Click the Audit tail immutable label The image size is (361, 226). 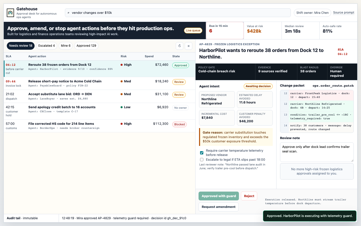coord(22,218)
